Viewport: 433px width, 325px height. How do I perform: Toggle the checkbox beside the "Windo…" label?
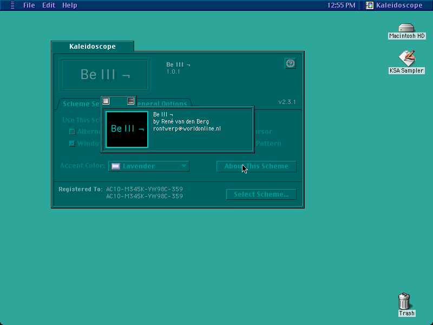(x=72, y=144)
